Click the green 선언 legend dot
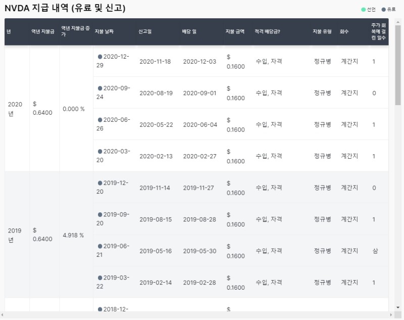Screen dimensions: 404x320 point(363,10)
